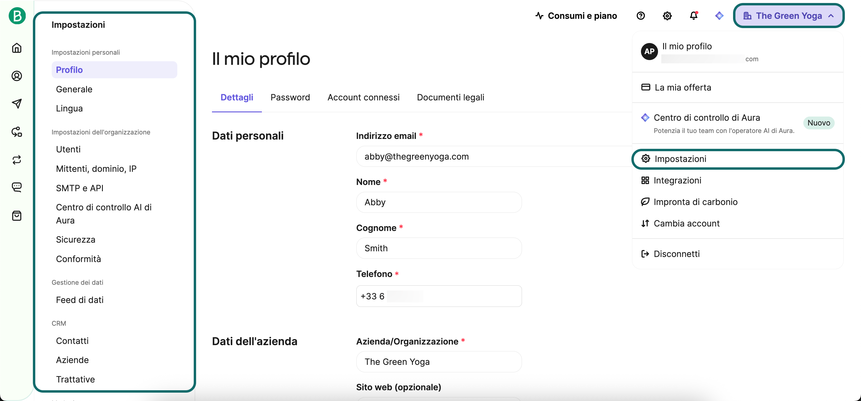Open the Home icon in sidebar

17,48
